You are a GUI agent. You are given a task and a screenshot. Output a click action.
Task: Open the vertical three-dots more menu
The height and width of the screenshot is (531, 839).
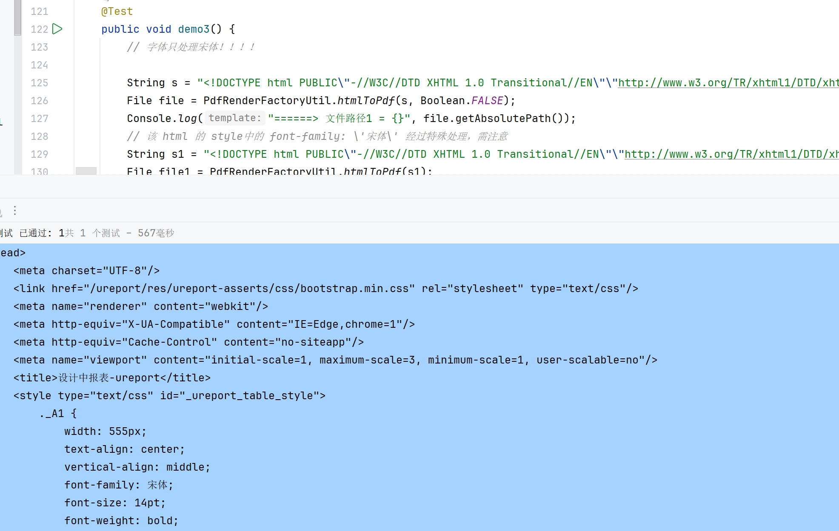pyautogui.click(x=15, y=210)
